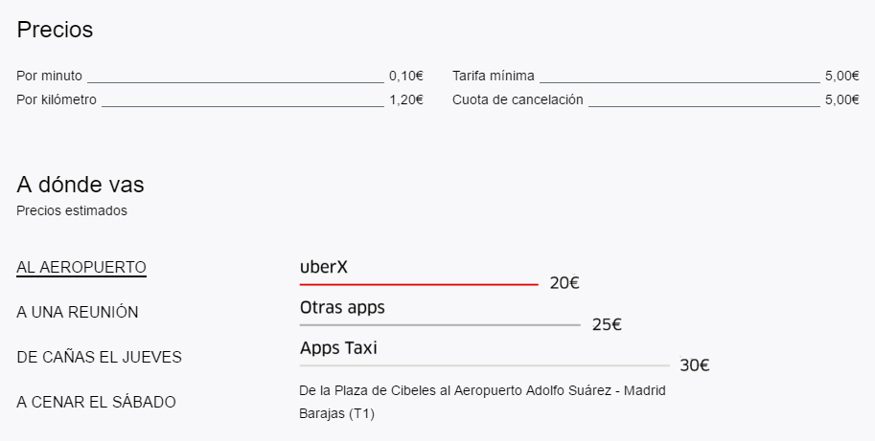Click the Tarifa mínima label
The image size is (875, 441).
pos(494,76)
